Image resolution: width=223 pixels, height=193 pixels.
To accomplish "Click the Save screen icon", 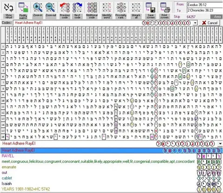I will [x=151, y=7].
